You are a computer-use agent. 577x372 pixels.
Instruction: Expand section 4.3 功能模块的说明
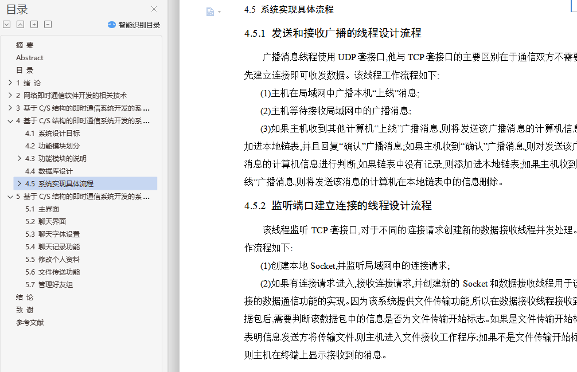coord(20,158)
